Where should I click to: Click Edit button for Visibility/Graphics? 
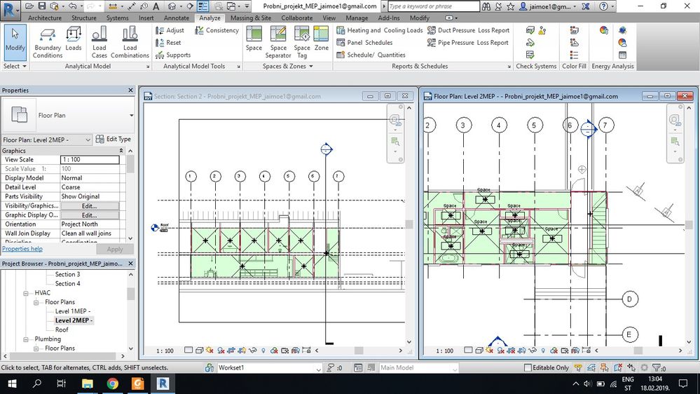coord(90,206)
